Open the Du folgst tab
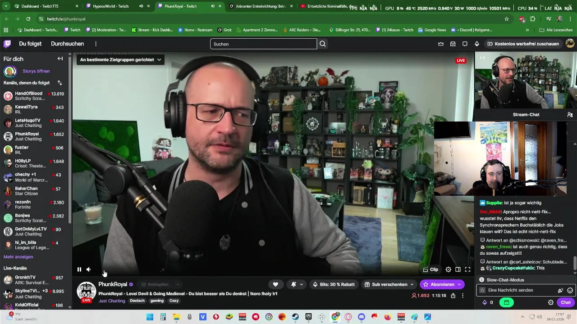The height and width of the screenshot is (324, 577). click(x=30, y=44)
